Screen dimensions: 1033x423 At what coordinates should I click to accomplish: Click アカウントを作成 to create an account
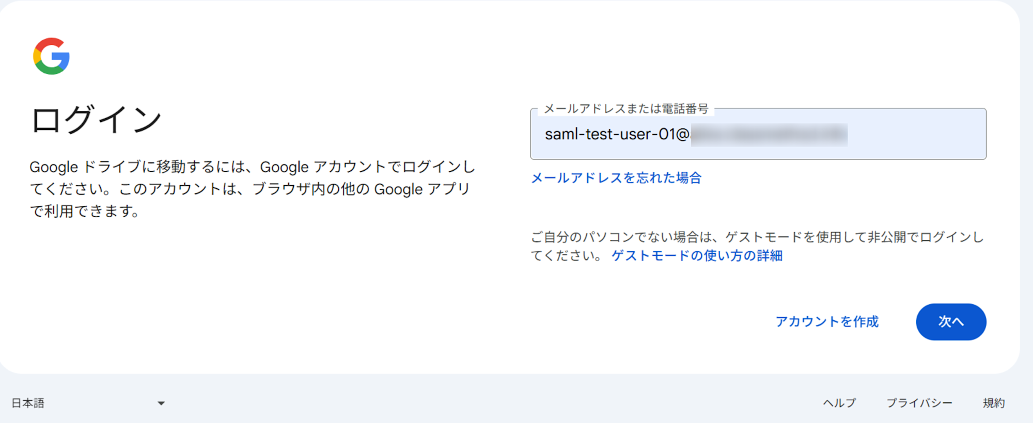[827, 322]
